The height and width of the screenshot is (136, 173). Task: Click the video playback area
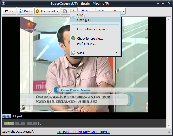point(84,64)
